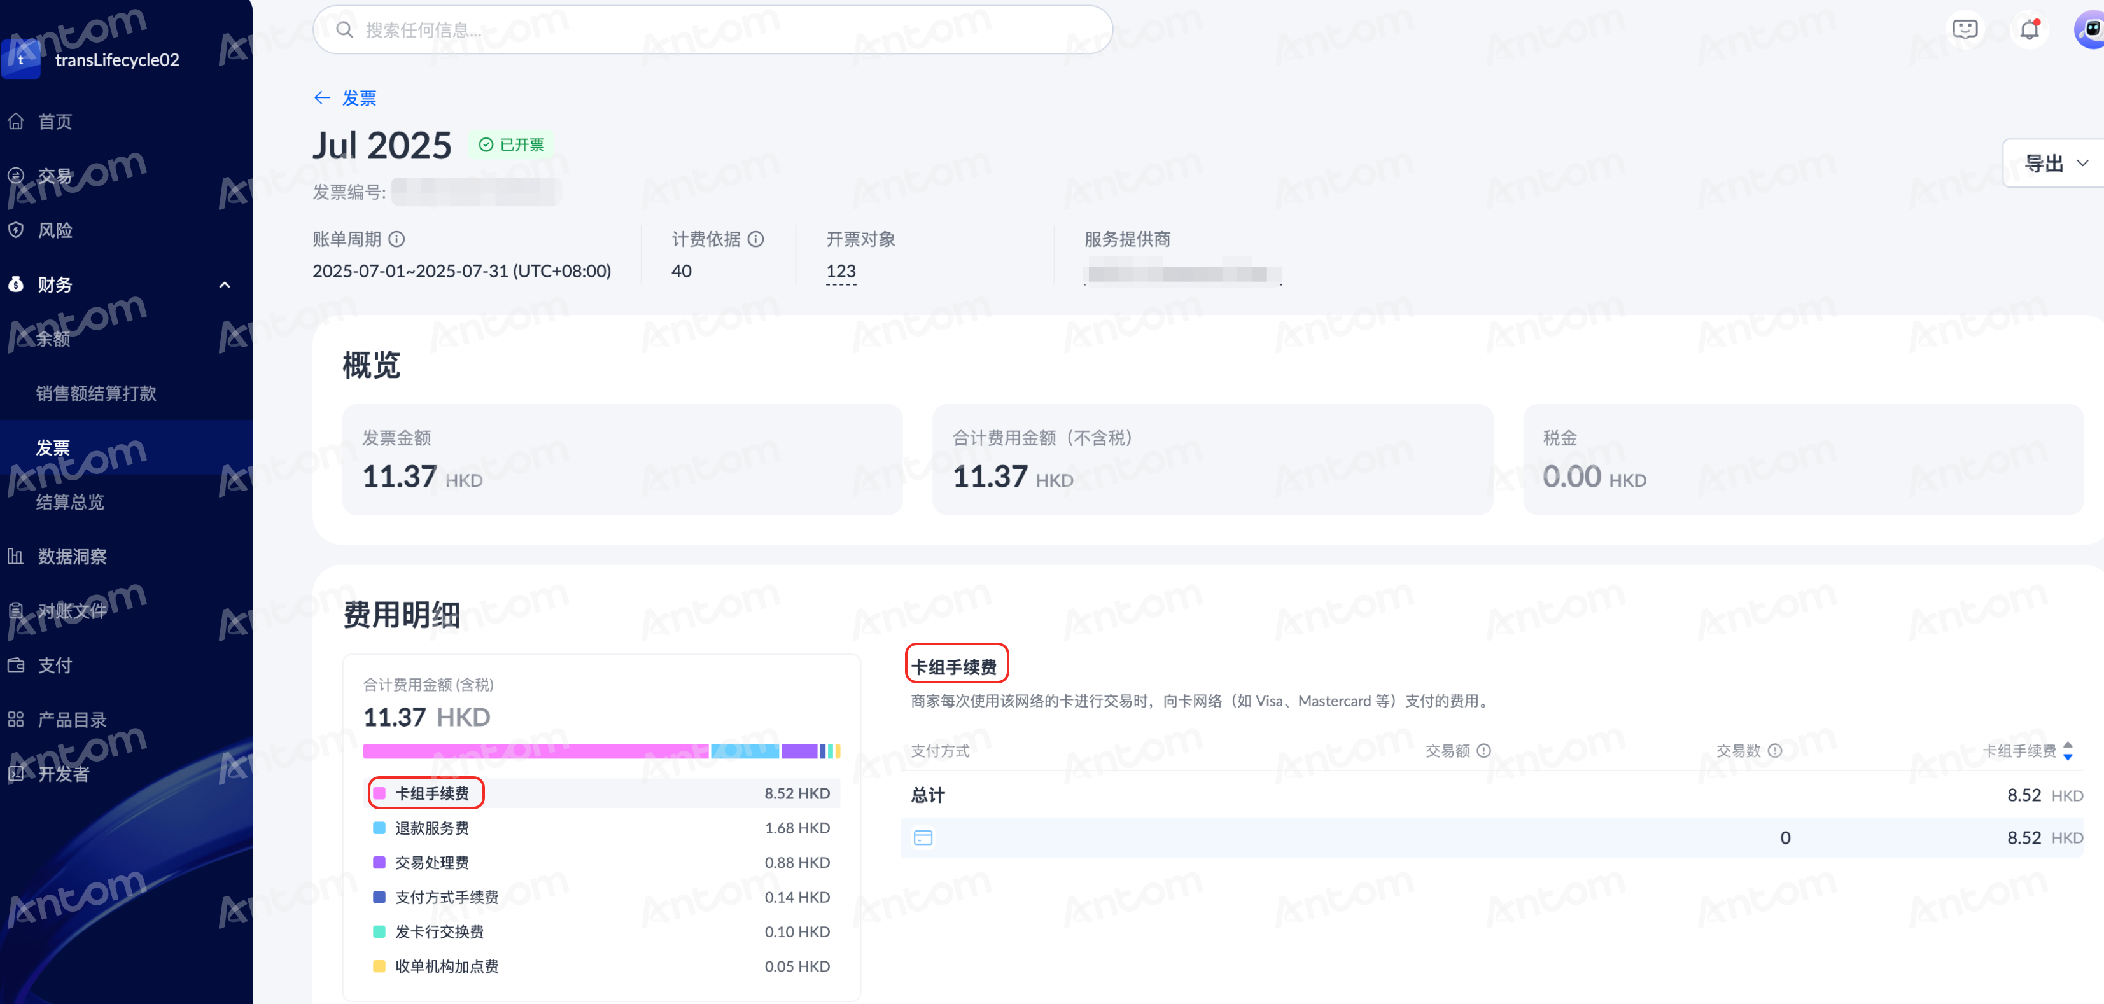Click the 总计 row in fee table

(1492, 795)
